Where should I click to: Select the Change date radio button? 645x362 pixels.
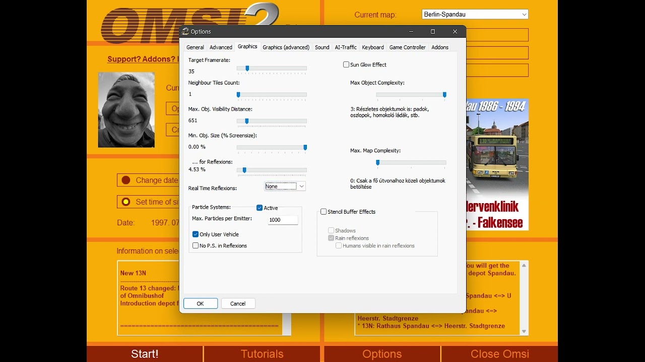point(125,180)
